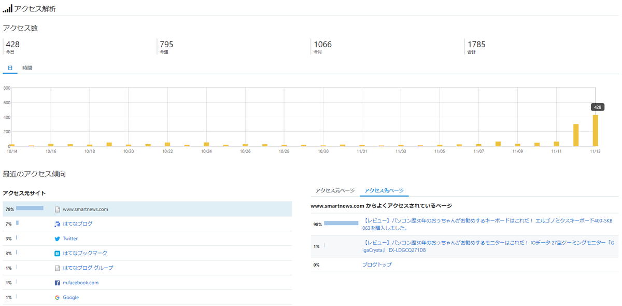Viewport: 622px width, 306px height.
Task: Select the はてなブログ referrer
Action: click(x=77, y=224)
